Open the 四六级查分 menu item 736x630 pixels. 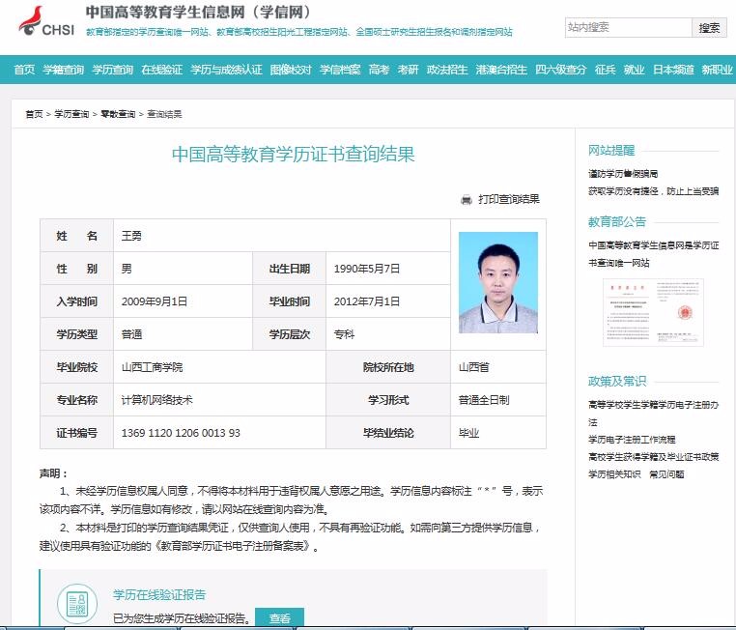[561, 70]
